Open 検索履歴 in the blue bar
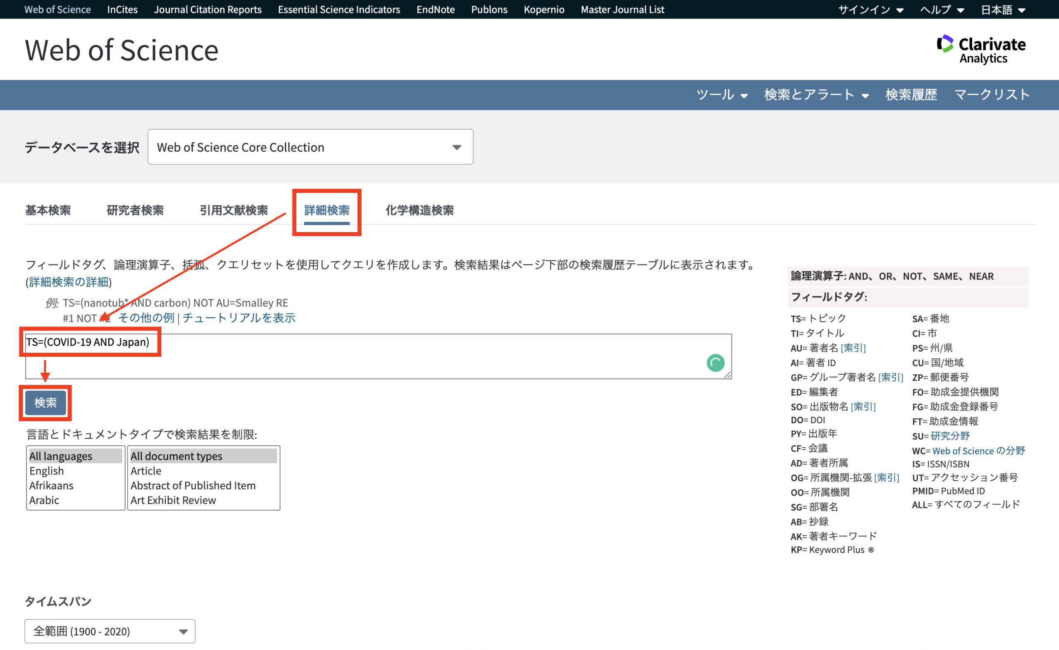This screenshot has height=650, width=1059. tap(911, 95)
